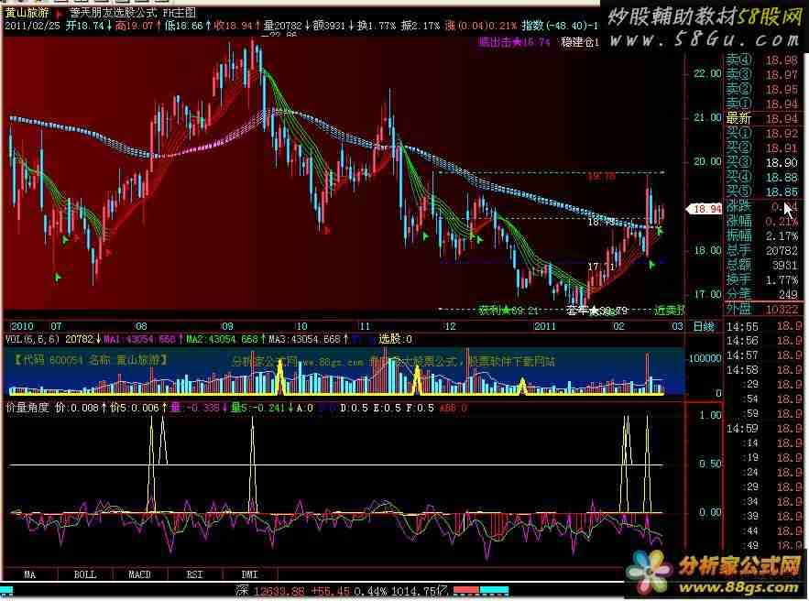Image resolution: width=809 pixels, height=601 pixels.
Task: Select the 卖① ask row
Action: click(762, 104)
